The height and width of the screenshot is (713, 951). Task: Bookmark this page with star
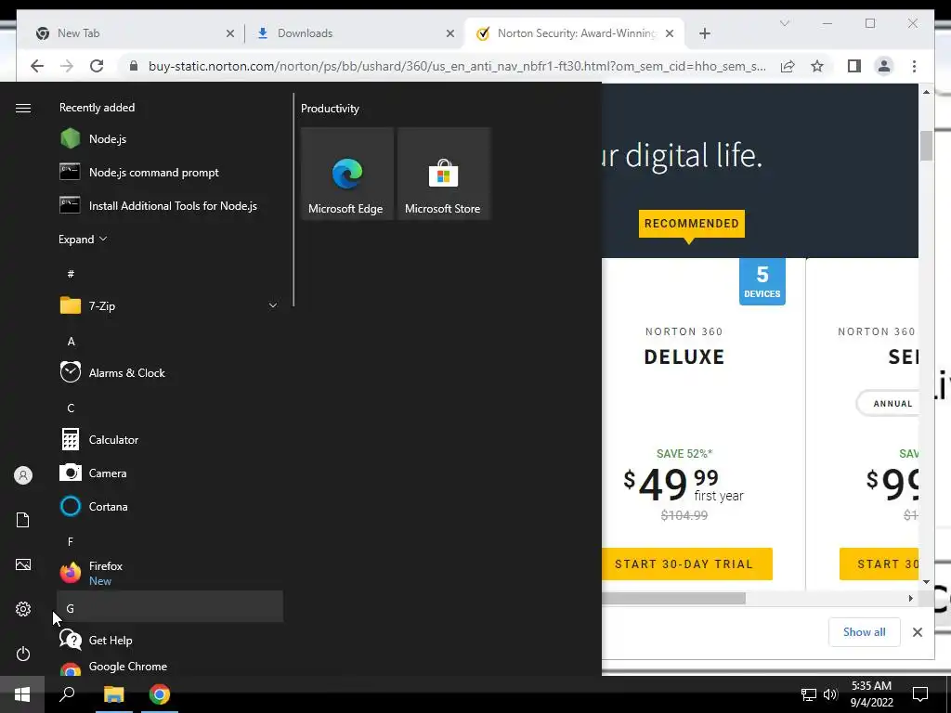point(817,66)
